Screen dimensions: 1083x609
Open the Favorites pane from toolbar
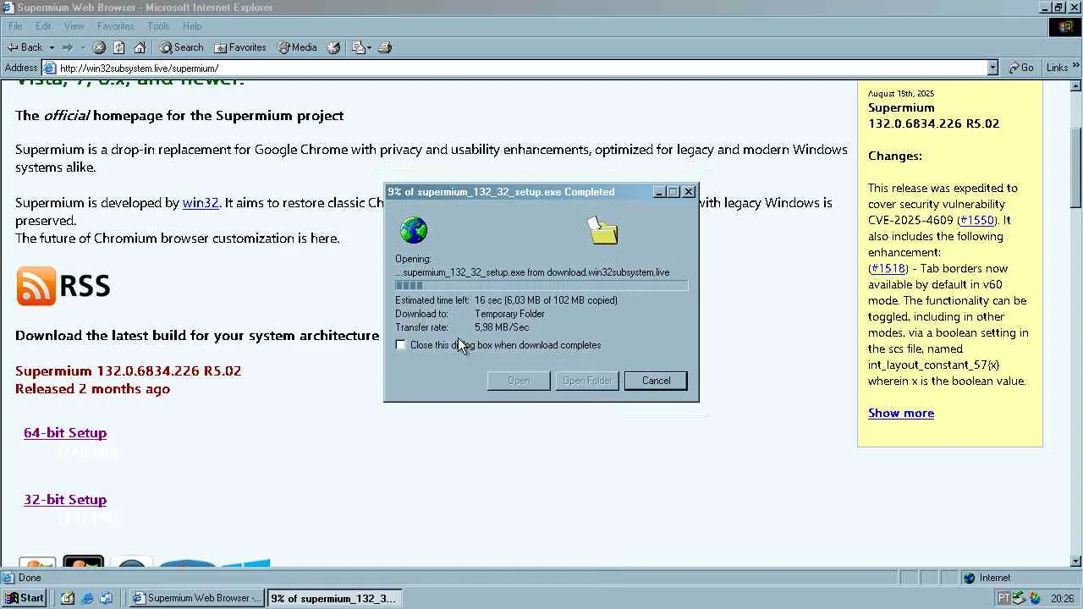[x=240, y=47]
